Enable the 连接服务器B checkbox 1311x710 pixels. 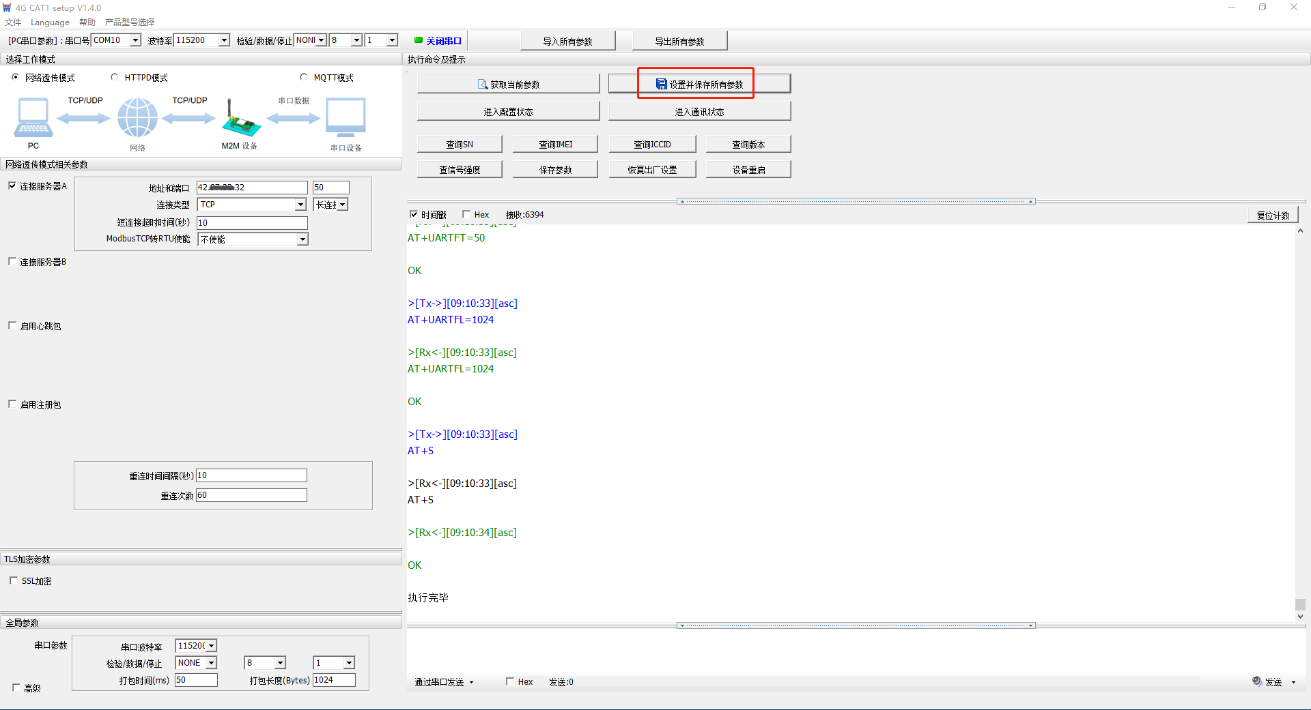click(12, 262)
